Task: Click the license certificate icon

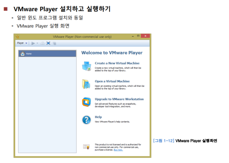Action: [86, 146]
